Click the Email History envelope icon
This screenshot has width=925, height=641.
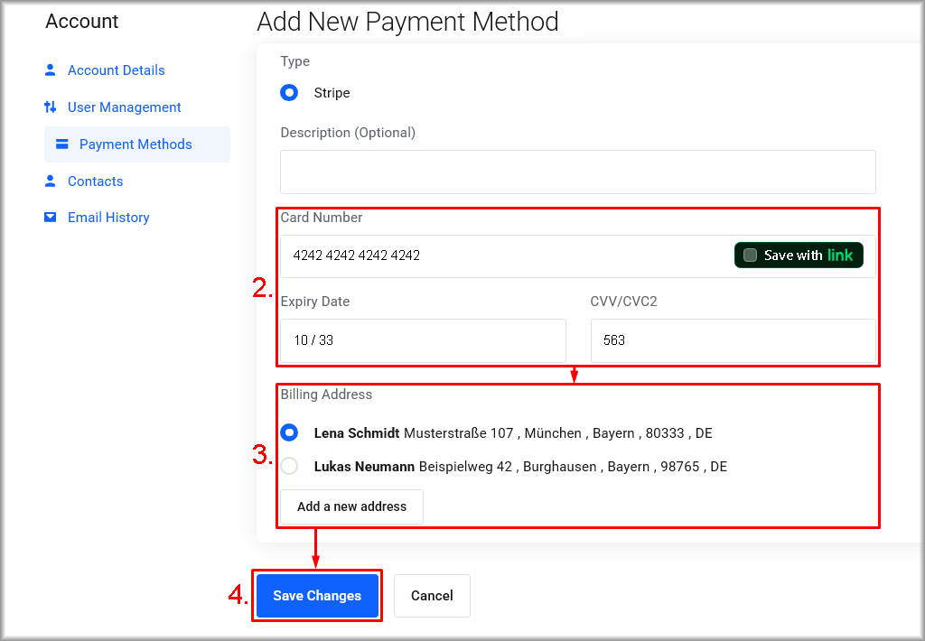[x=51, y=218]
